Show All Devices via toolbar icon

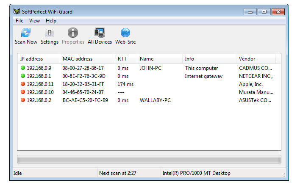(x=100, y=33)
